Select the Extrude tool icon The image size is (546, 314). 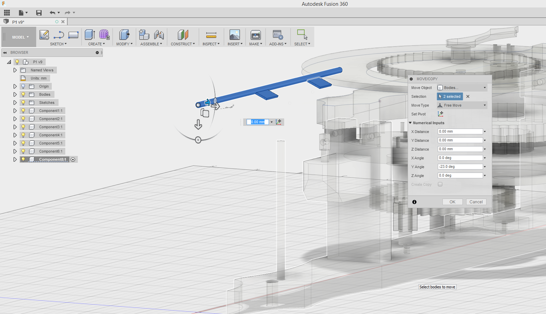tap(90, 35)
